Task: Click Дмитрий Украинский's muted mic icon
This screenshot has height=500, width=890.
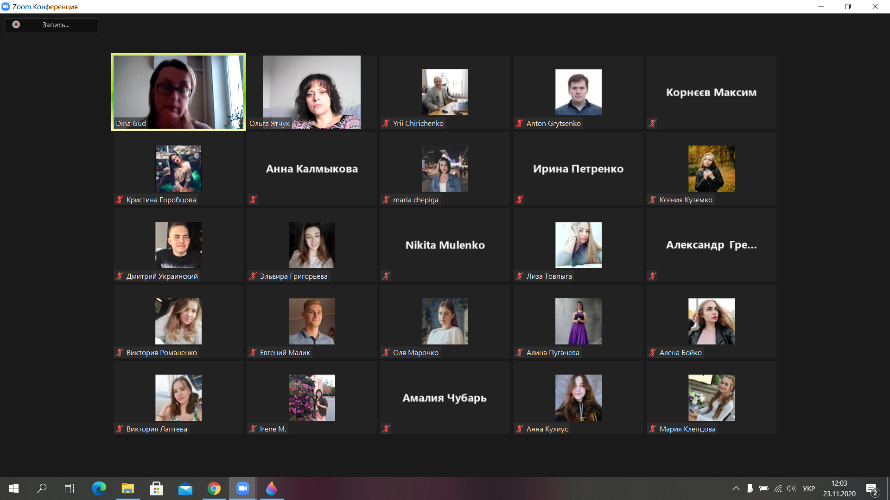Action: coord(120,276)
